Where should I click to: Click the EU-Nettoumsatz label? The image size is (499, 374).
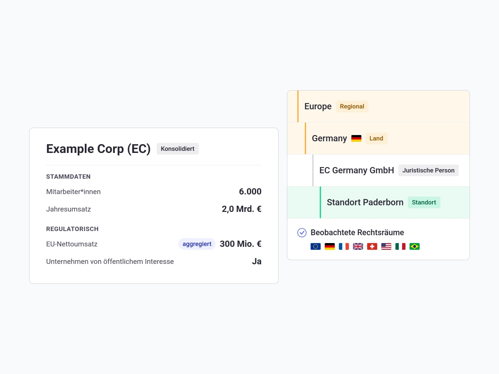[x=72, y=244]
